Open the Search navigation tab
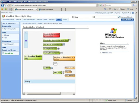Image resolution: width=139 pixels, height=103 pixels. (x=65, y=20)
